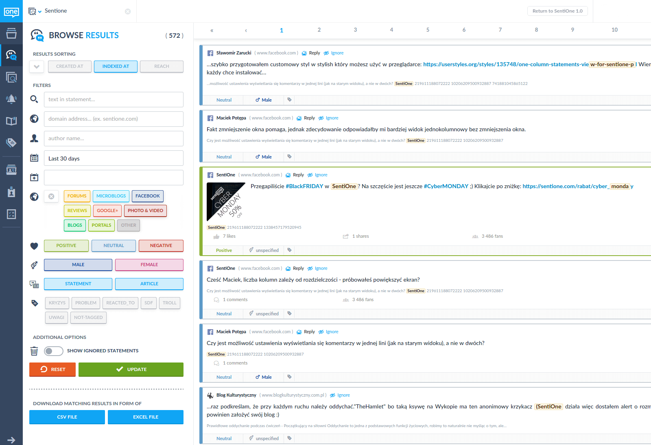The height and width of the screenshot is (445, 651).
Task: Go to previous page chevron
Action: click(246, 30)
